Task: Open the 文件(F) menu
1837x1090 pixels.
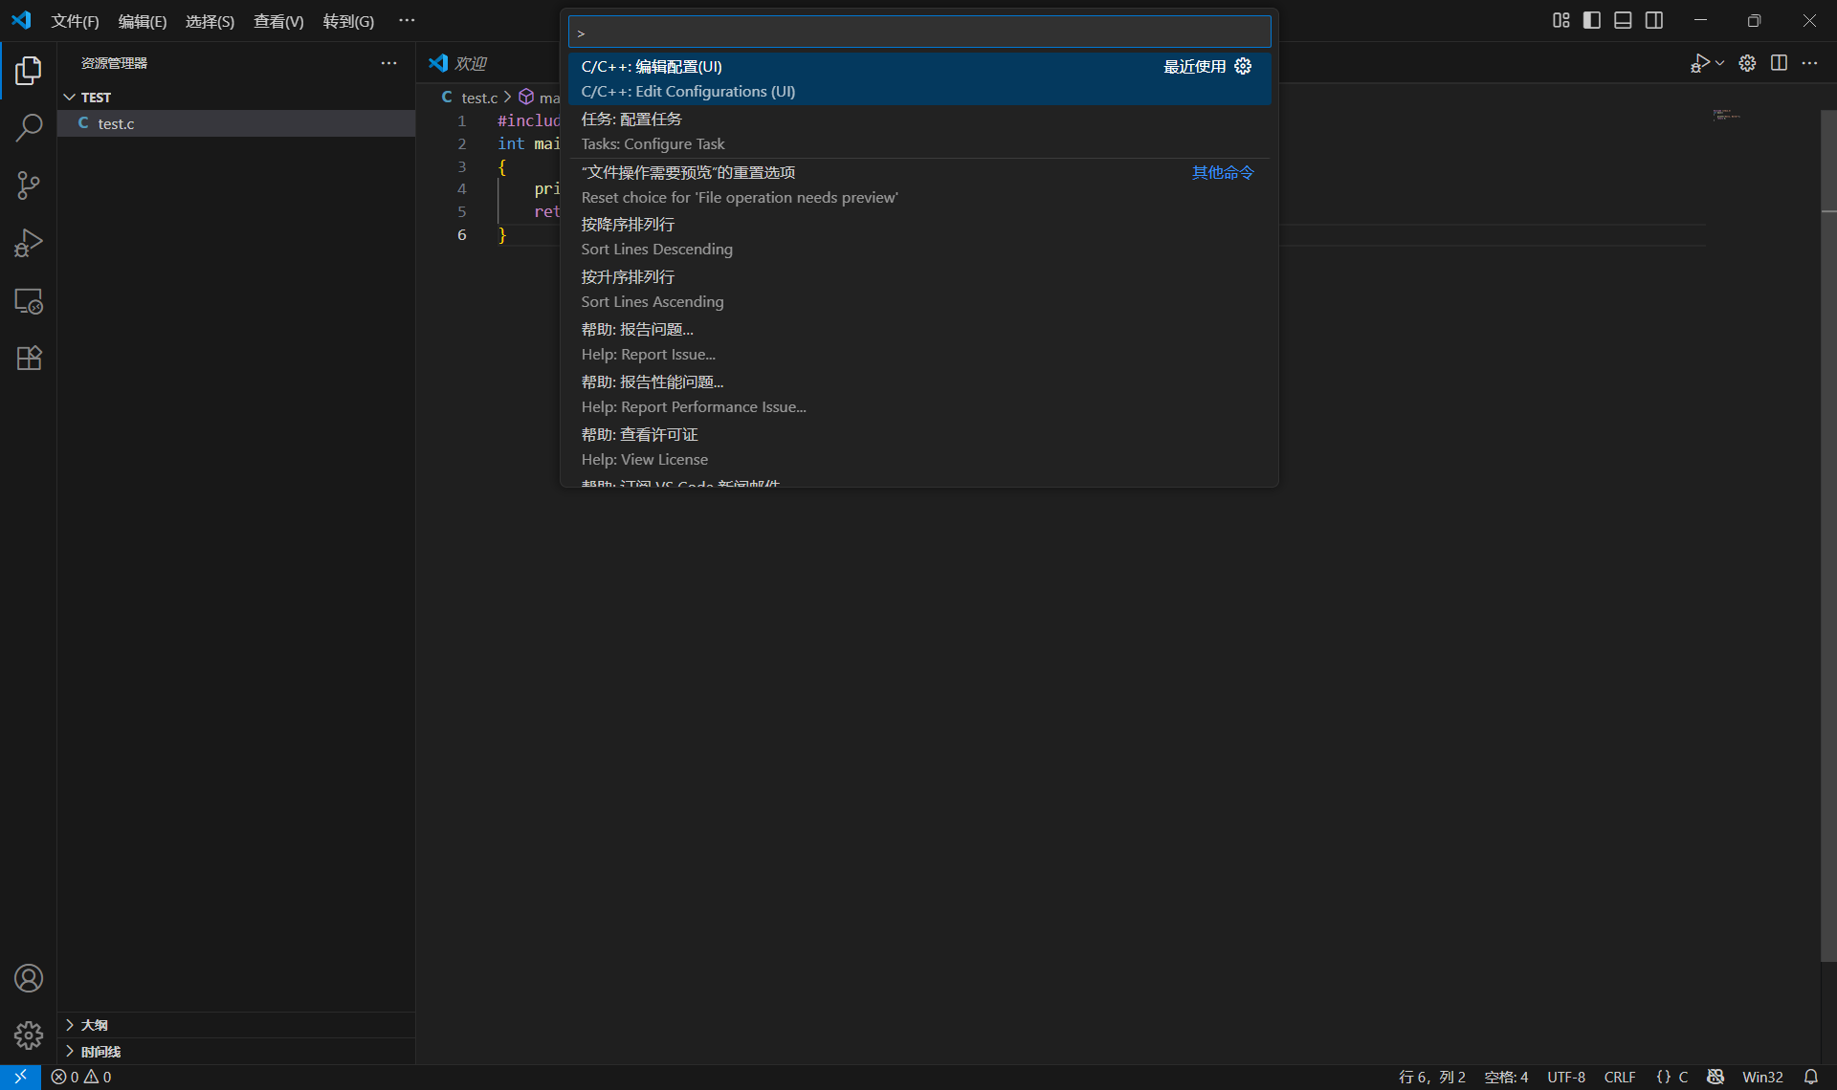Action: pyautogui.click(x=75, y=20)
